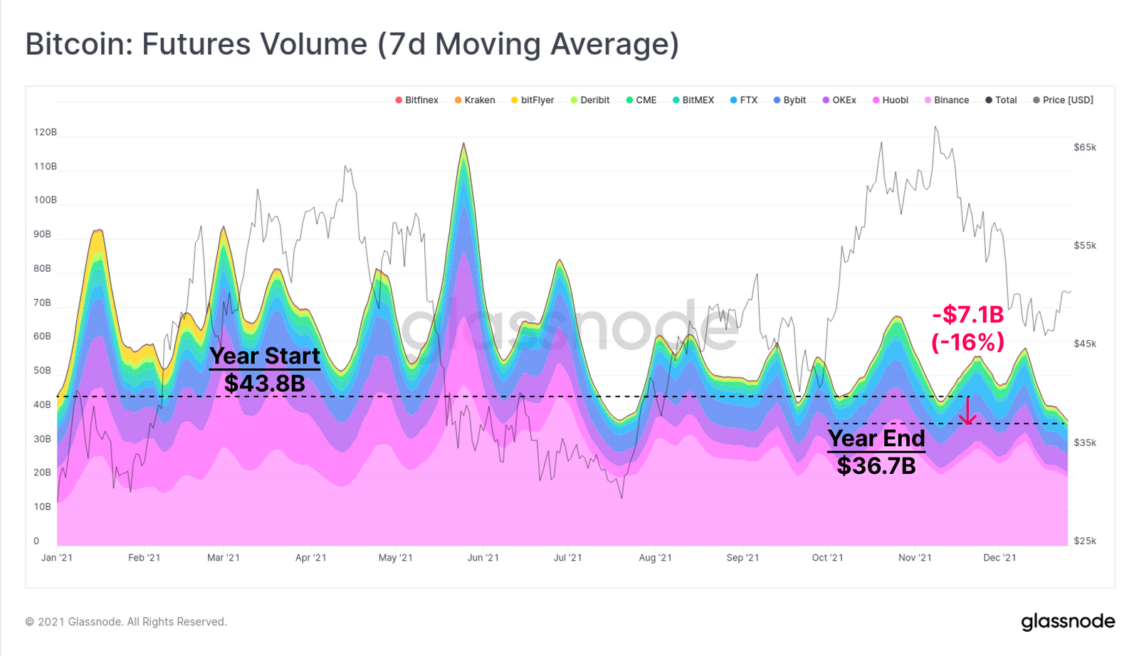
Task: Toggle the OKEx legend entry
Action: pos(839,100)
